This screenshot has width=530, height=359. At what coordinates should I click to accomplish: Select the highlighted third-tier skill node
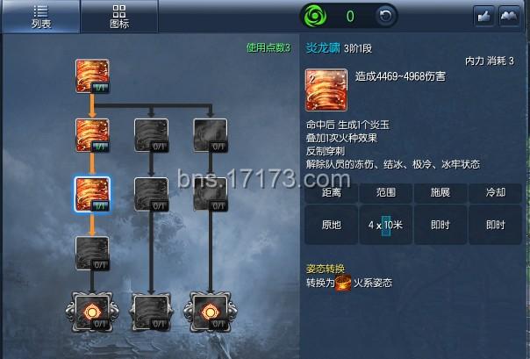pyautogui.click(x=92, y=194)
